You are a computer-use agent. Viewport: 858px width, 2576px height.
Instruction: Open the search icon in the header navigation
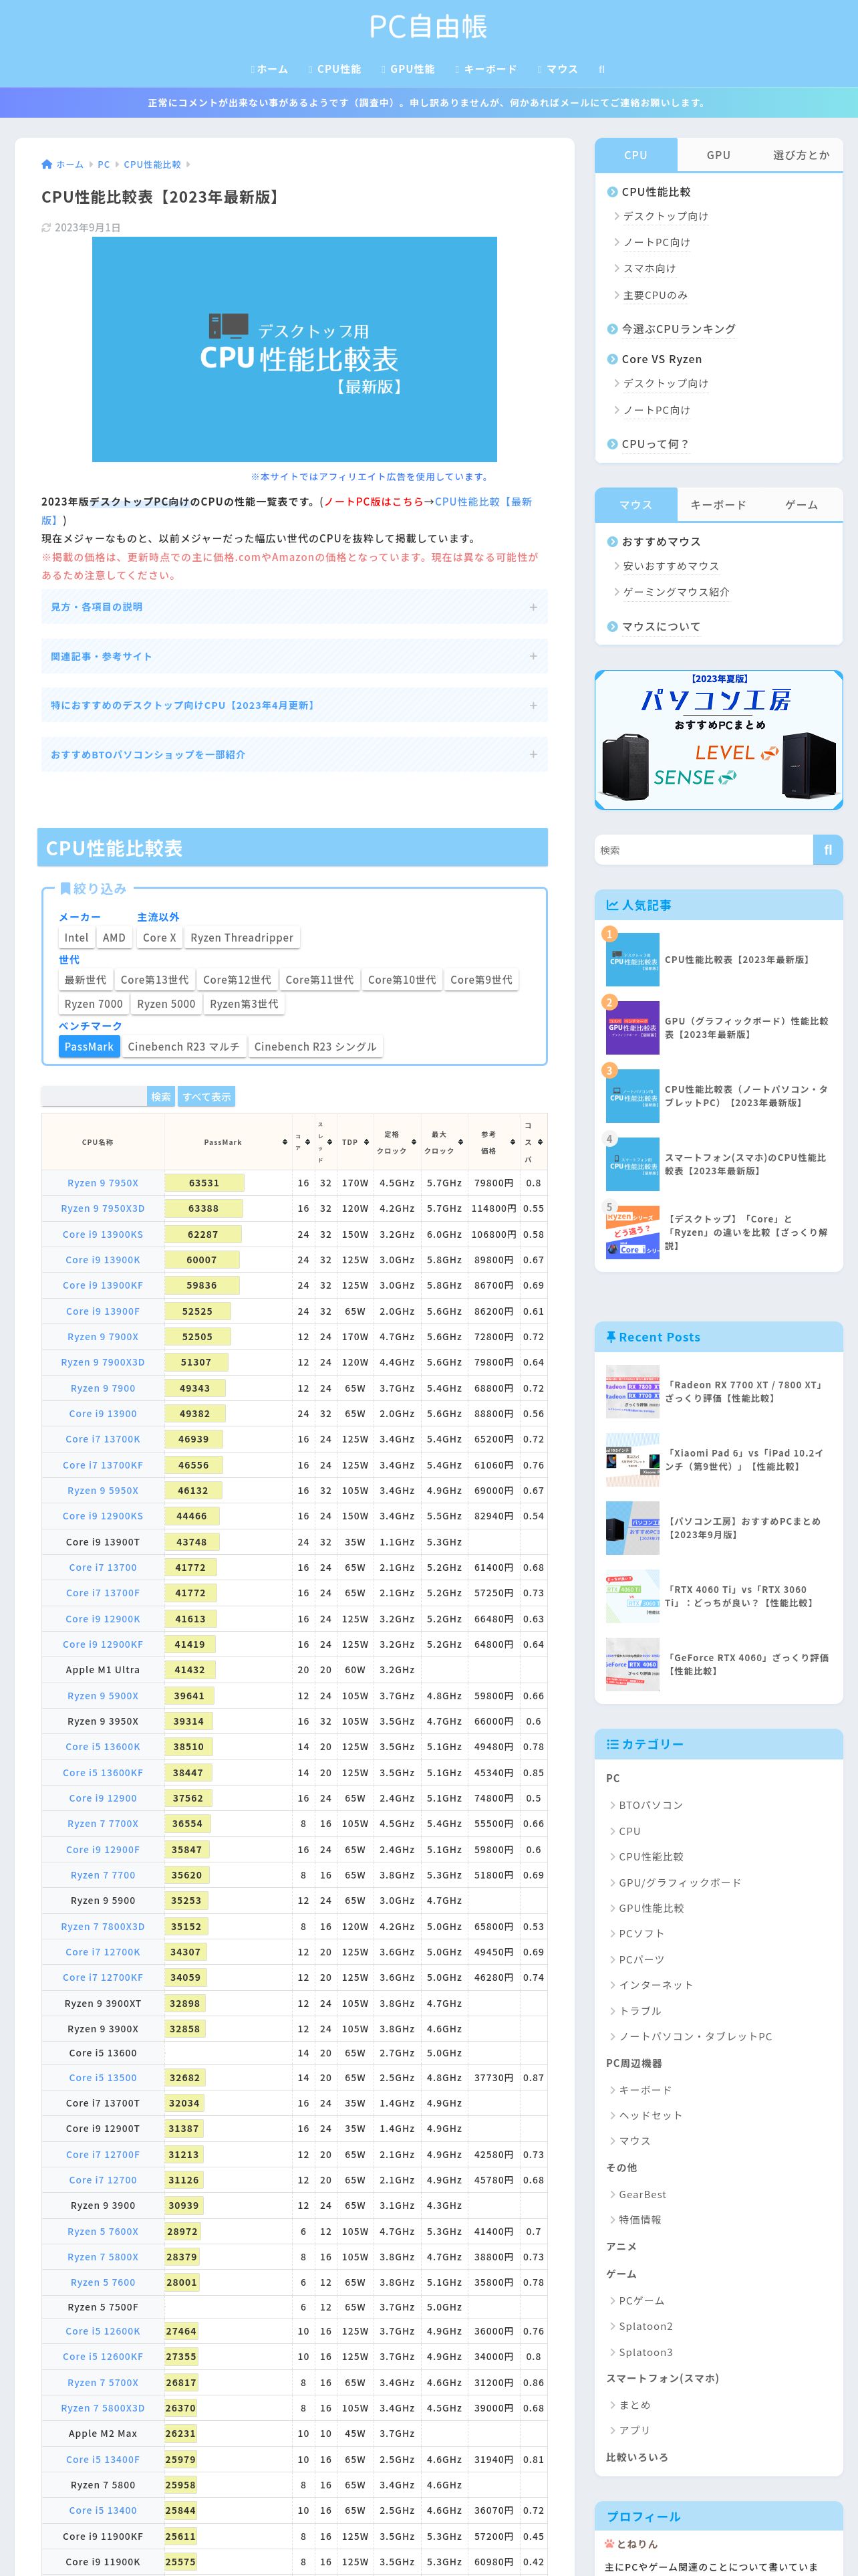point(601,69)
